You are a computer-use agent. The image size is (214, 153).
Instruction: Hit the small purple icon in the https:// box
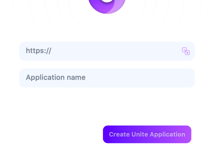[x=186, y=51]
